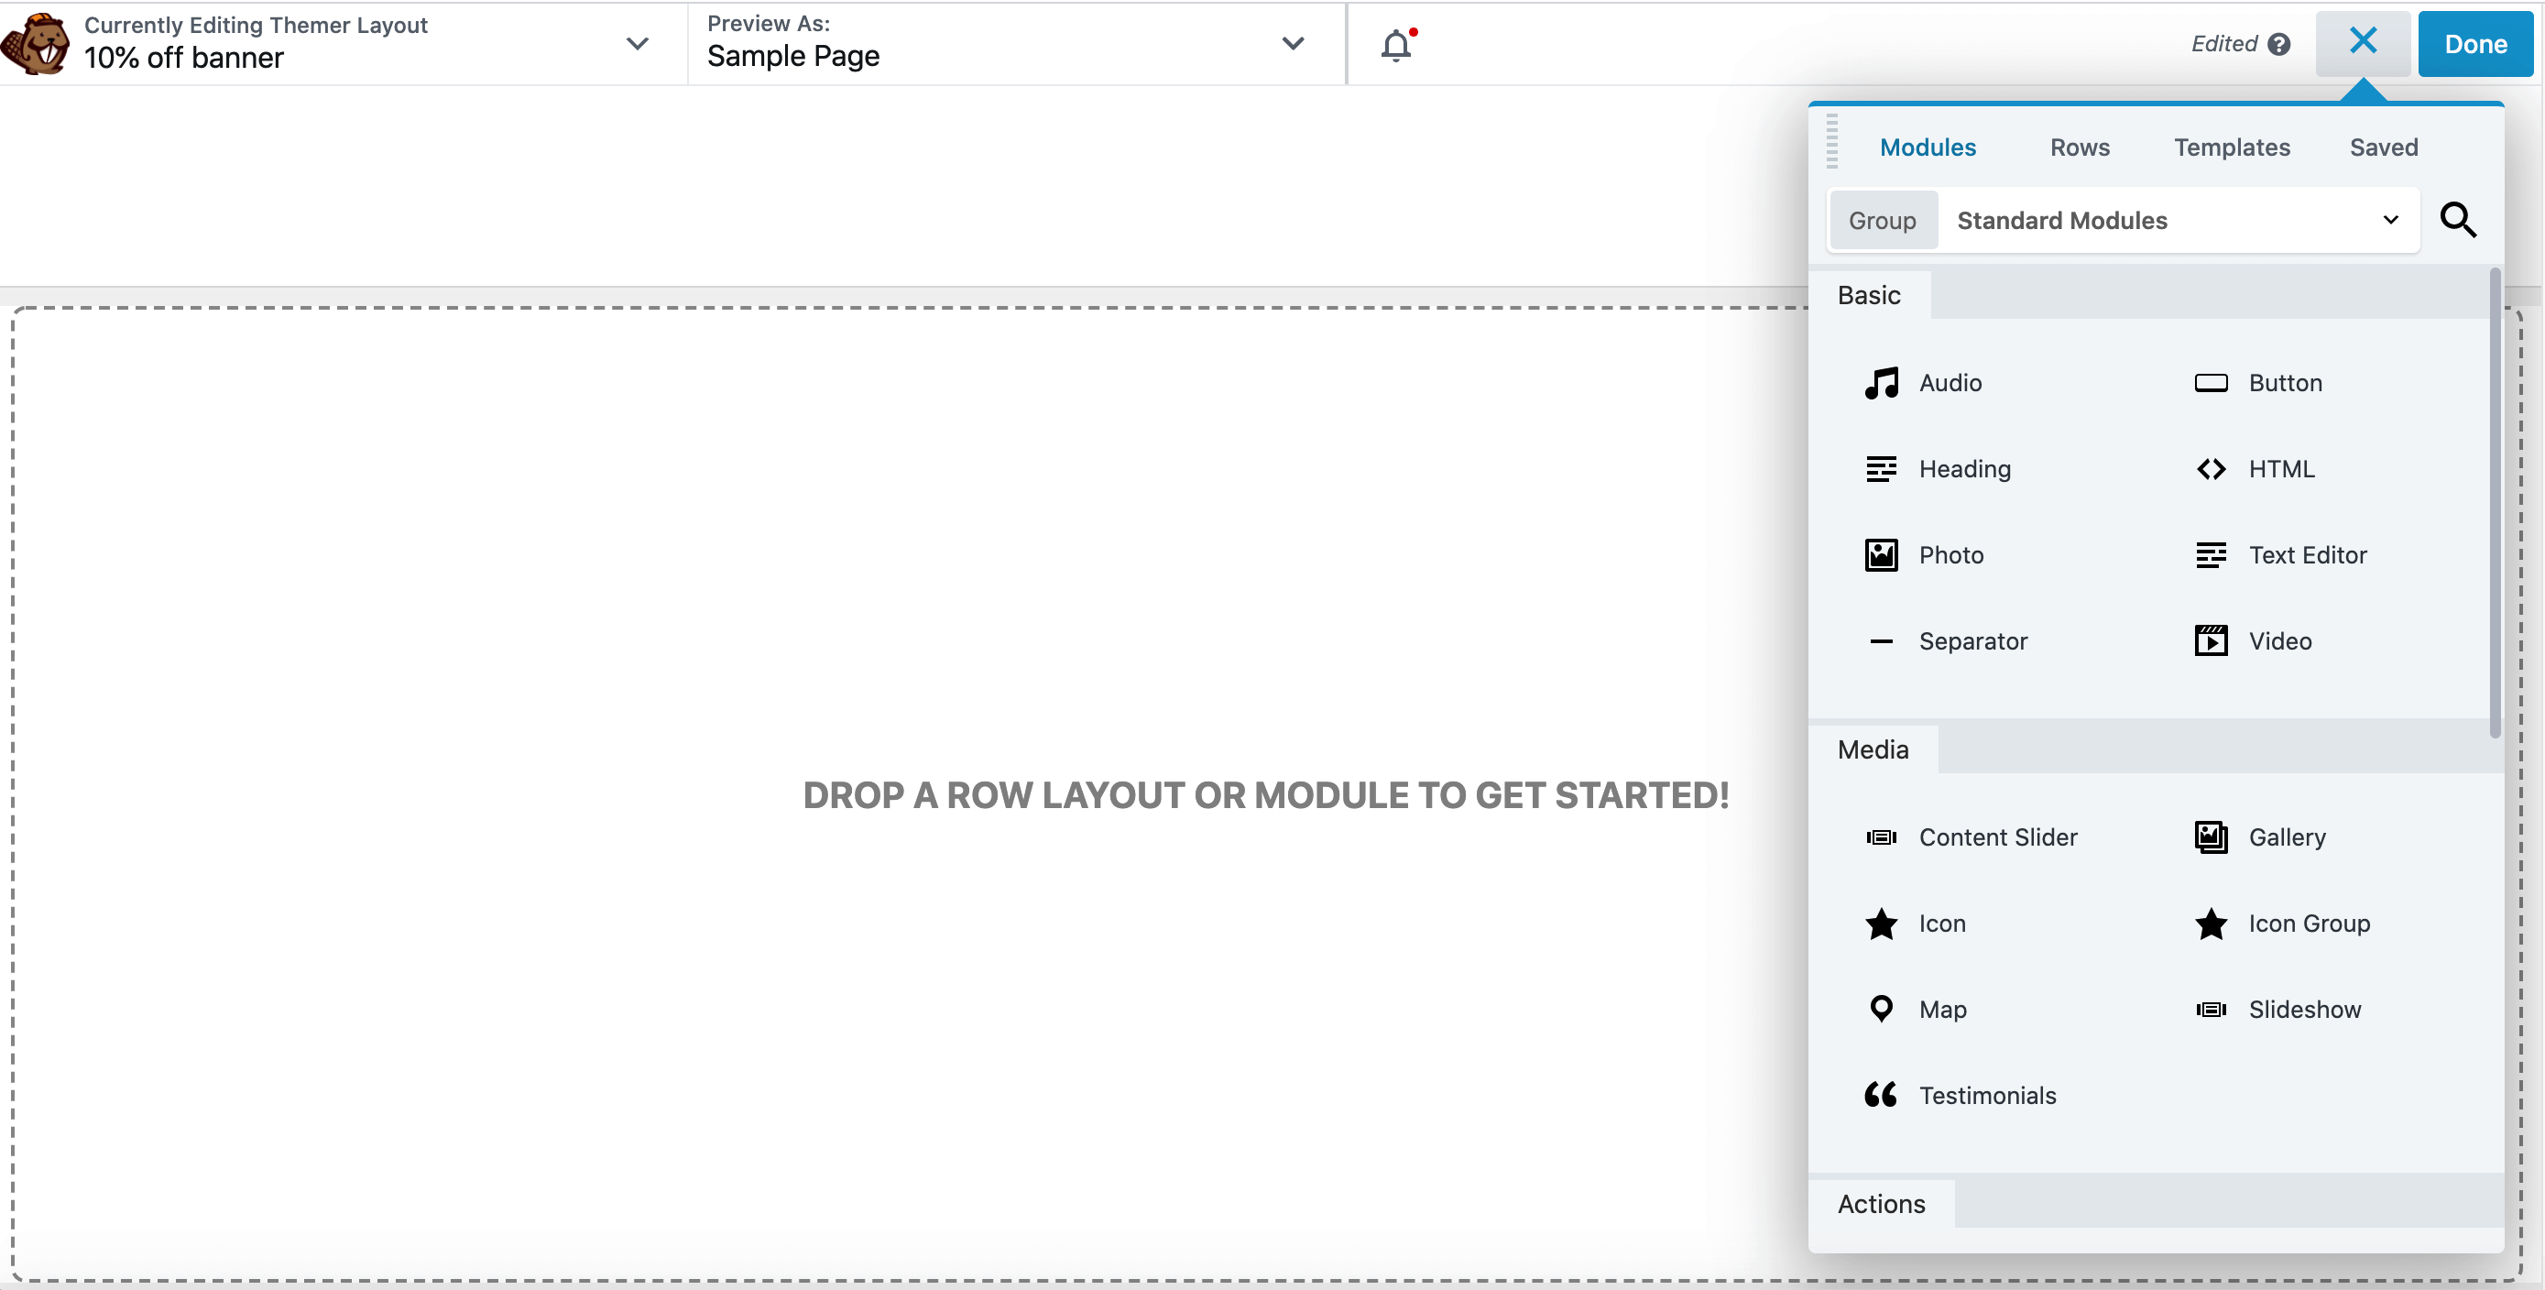Image resolution: width=2545 pixels, height=1290 pixels.
Task: Open the search icon in the modules panel
Action: pyautogui.click(x=2460, y=220)
